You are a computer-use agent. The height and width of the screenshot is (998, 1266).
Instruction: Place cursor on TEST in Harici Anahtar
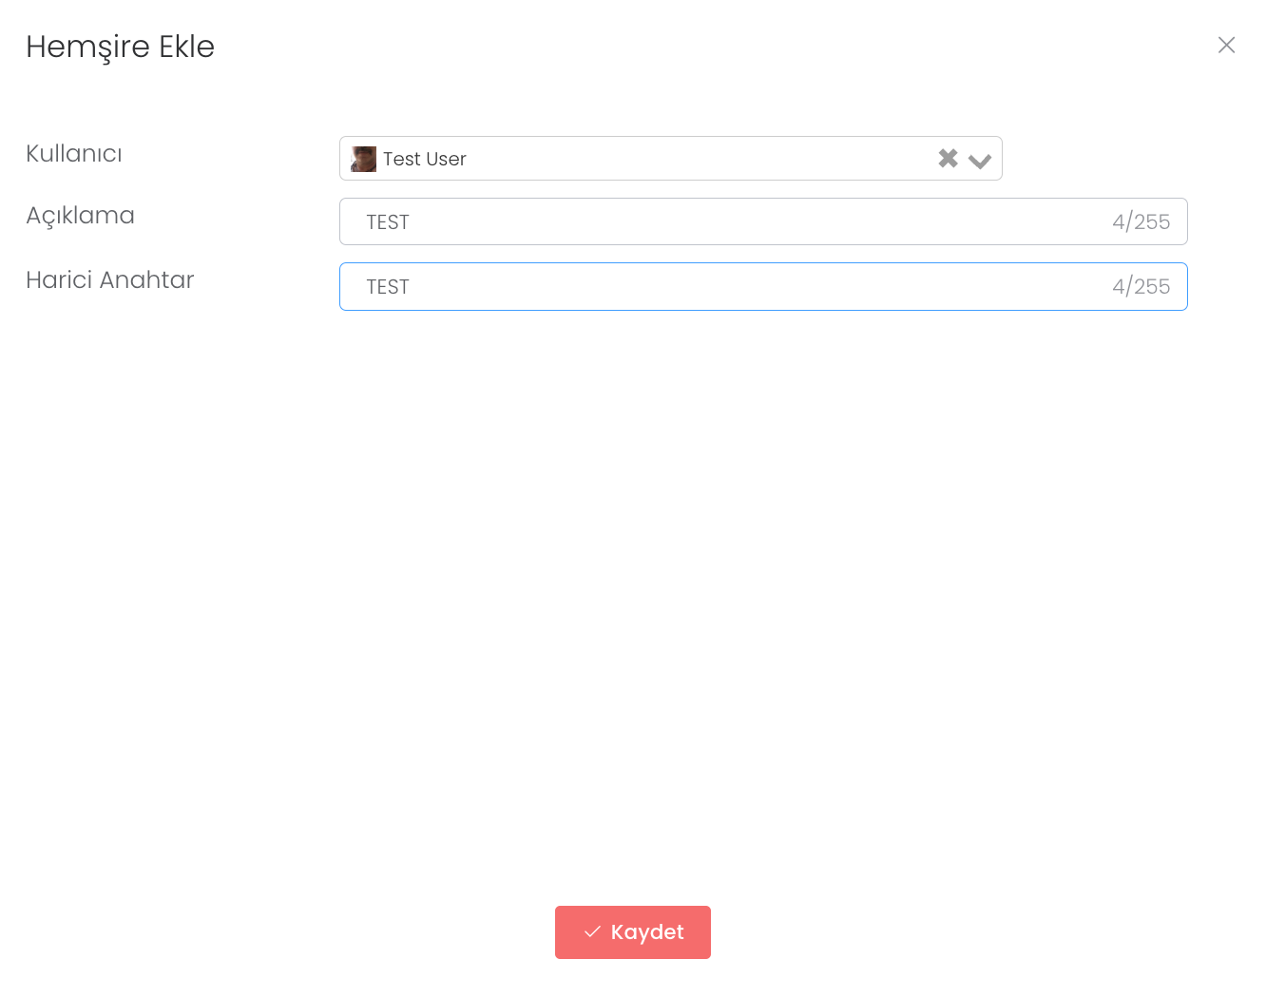pyautogui.click(x=388, y=287)
